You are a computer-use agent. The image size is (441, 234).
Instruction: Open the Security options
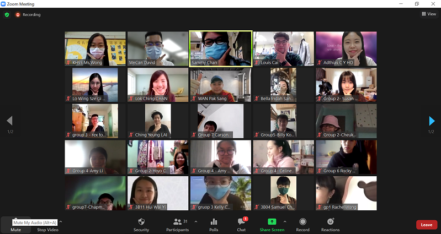pos(141,224)
